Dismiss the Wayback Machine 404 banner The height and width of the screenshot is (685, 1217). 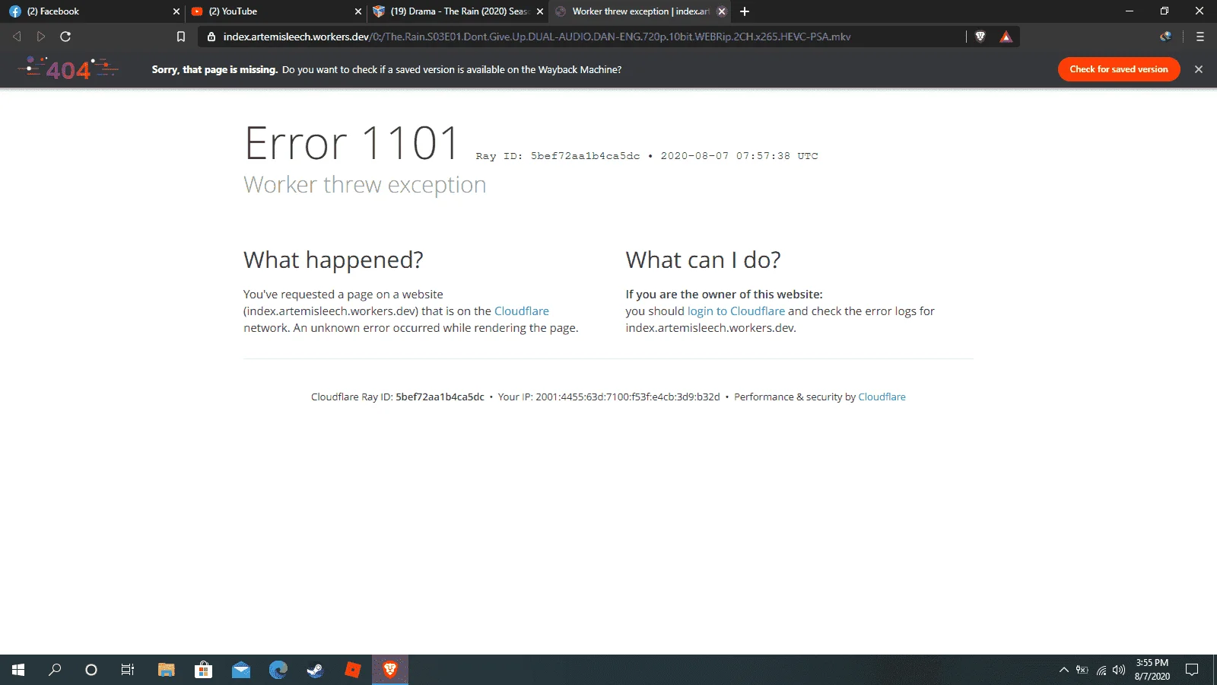[1199, 69]
